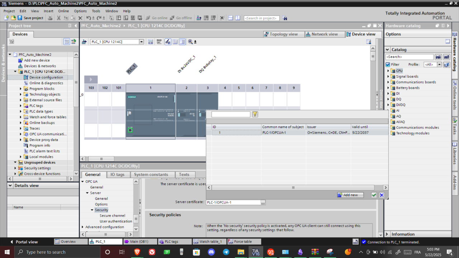459x258 pixels.
Task: Open the Options menu
Action: coord(80,11)
